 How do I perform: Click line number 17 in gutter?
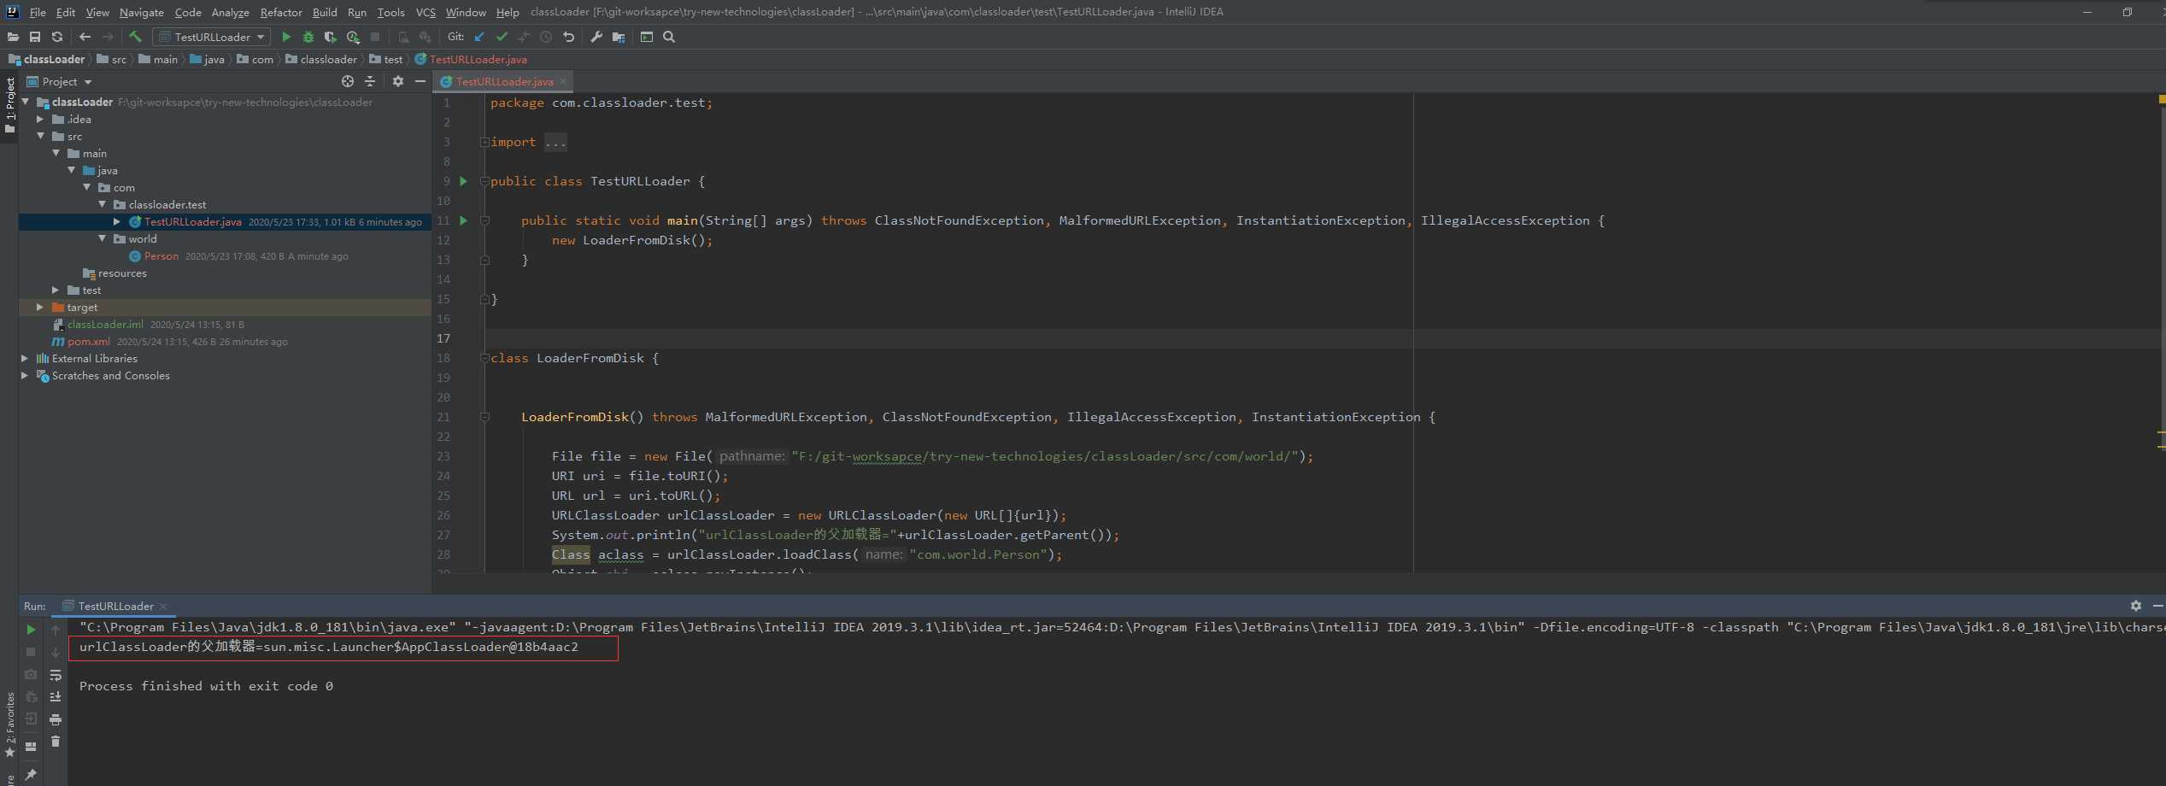click(x=443, y=338)
